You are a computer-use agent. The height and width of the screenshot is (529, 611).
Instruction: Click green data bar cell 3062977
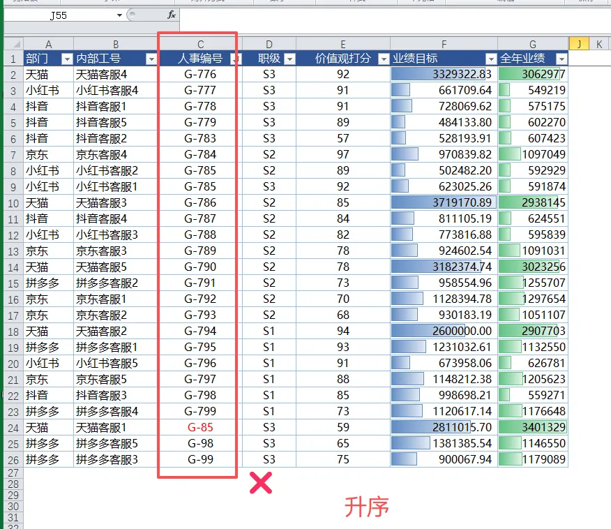point(533,74)
